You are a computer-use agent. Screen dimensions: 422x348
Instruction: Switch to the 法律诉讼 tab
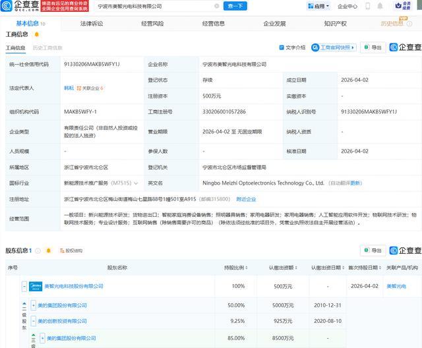click(92, 24)
